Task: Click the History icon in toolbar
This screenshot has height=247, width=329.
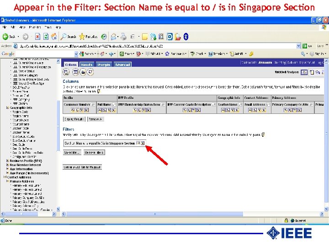Action: point(104,37)
